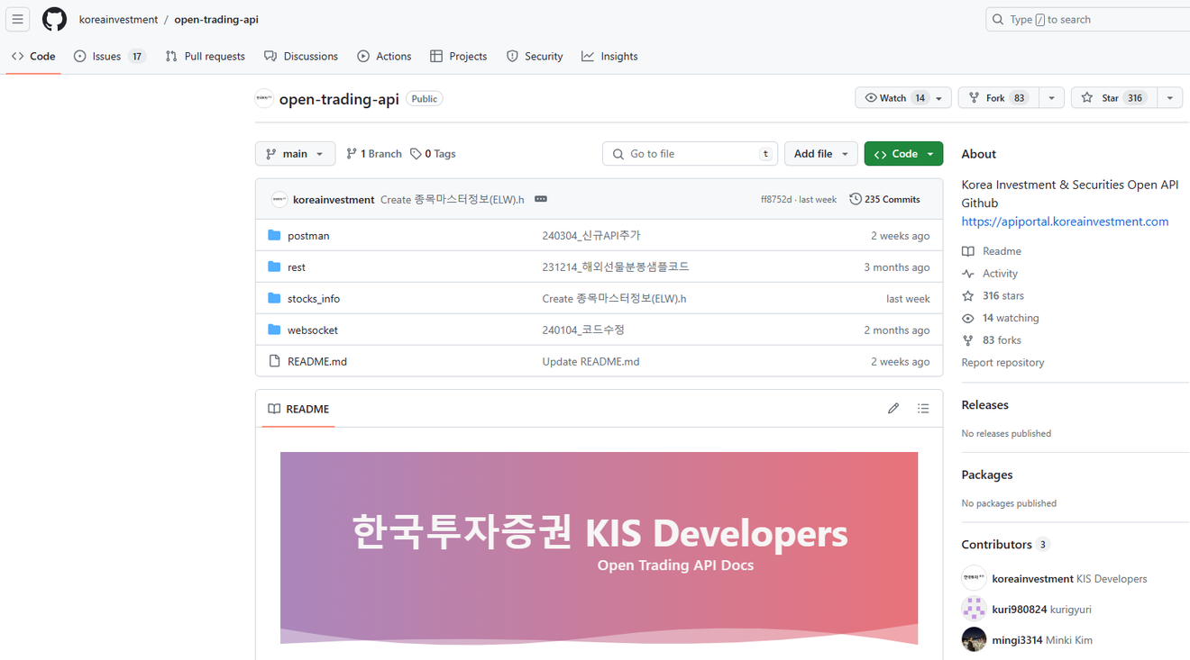Viewport: 1190px width, 660px height.
Task: Click koreainvestment avatar in commit row
Action: tap(279, 199)
